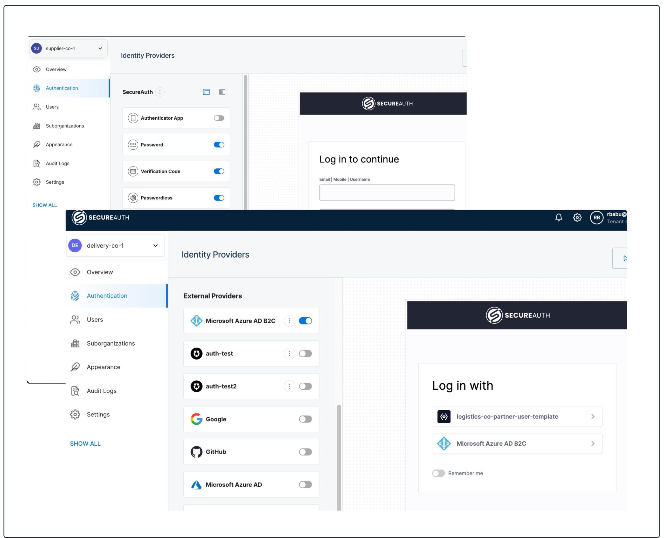
Task: Click the logistics-co-partner-user-template login option
Action: [x=517, y=417]
